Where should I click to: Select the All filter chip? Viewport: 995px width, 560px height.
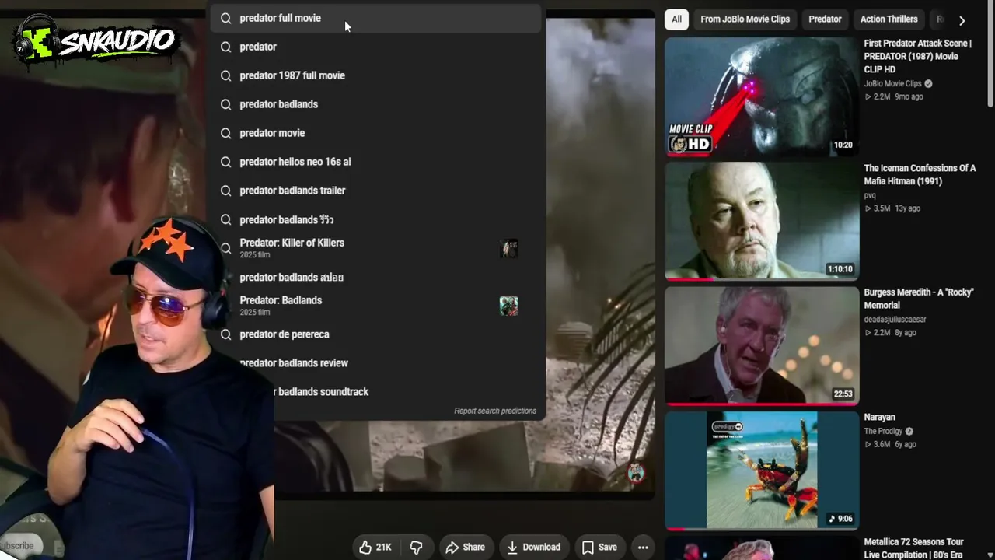click(677, 19)
